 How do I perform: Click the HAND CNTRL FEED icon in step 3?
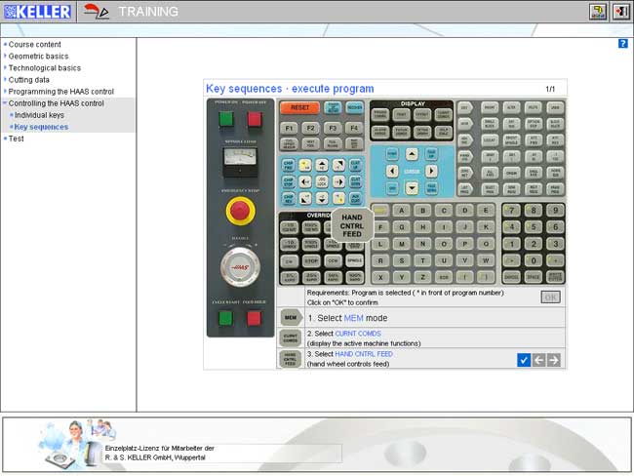291,359
